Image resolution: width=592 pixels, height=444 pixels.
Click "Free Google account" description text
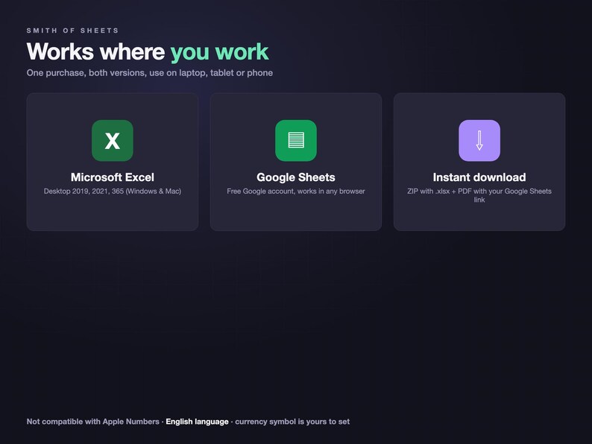[296, 191]
